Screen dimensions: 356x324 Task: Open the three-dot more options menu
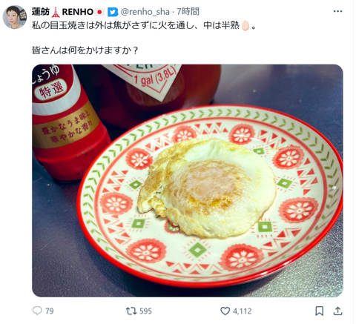coord(337,11)
